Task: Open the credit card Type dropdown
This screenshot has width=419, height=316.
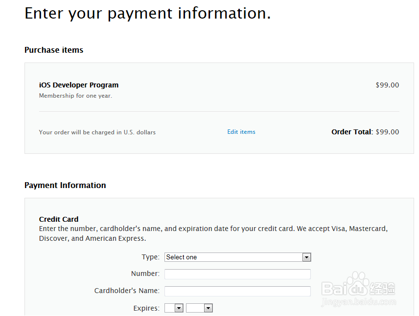Action: pyautogui.click(x=237, y=257)
